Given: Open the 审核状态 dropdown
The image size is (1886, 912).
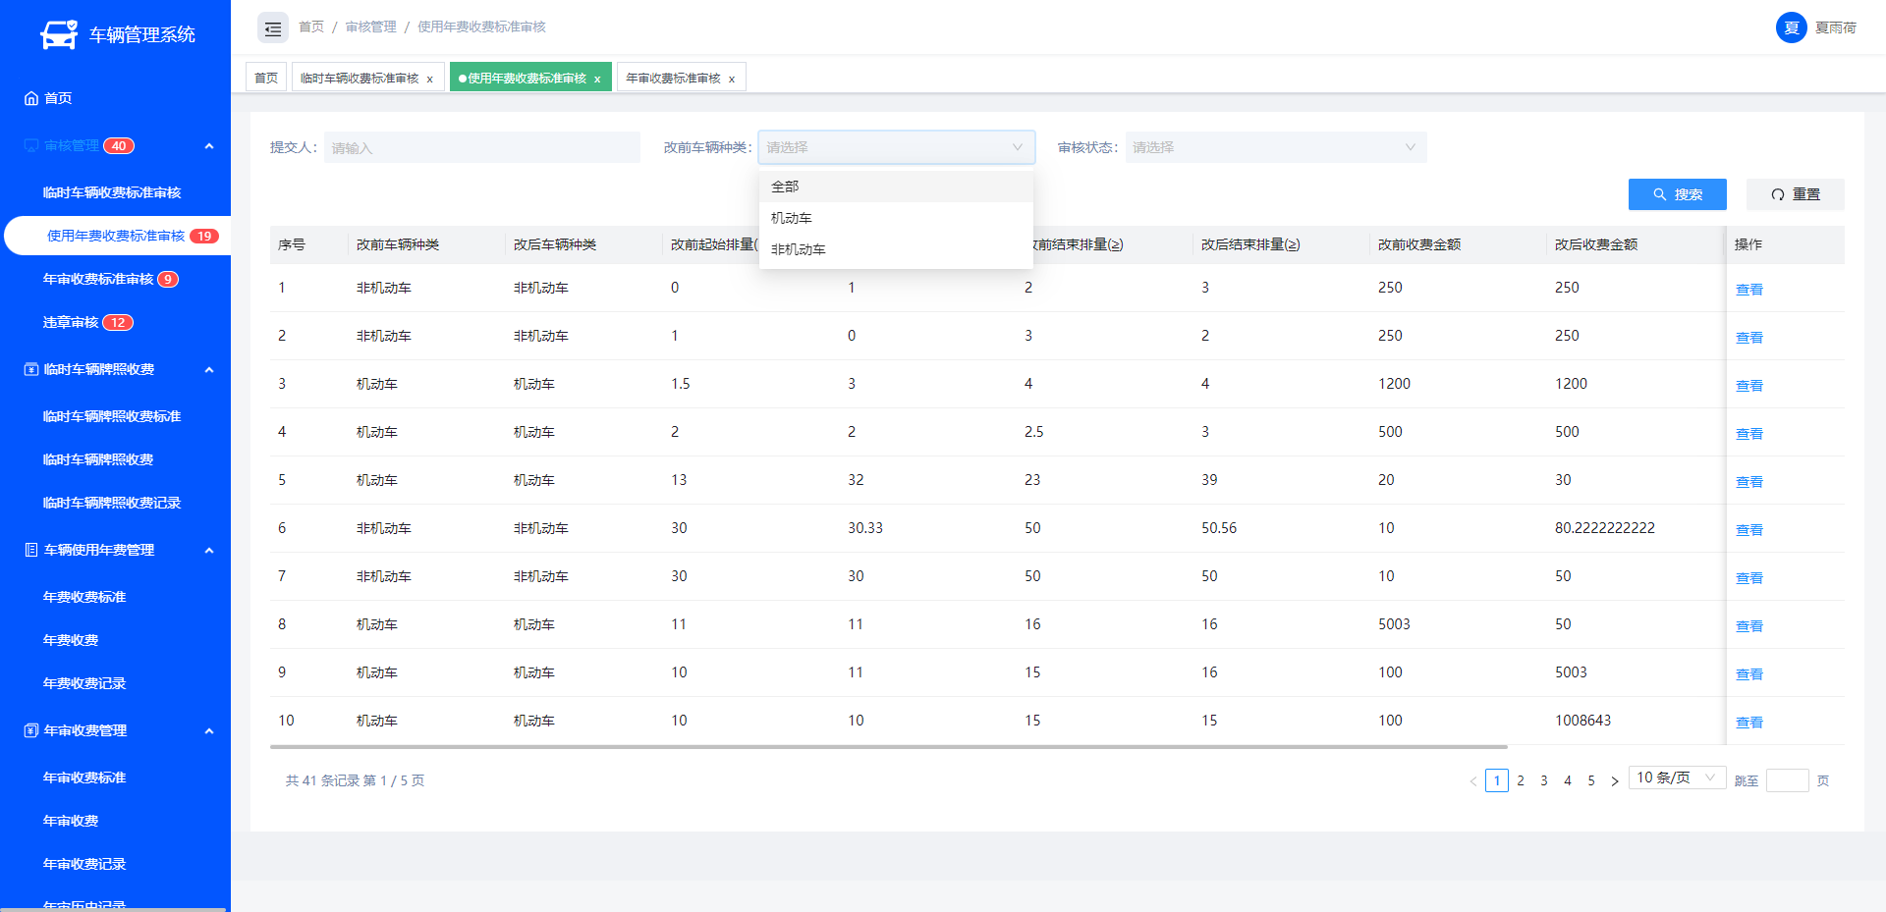Looking at the screenshot, I should click(1275, 147).
